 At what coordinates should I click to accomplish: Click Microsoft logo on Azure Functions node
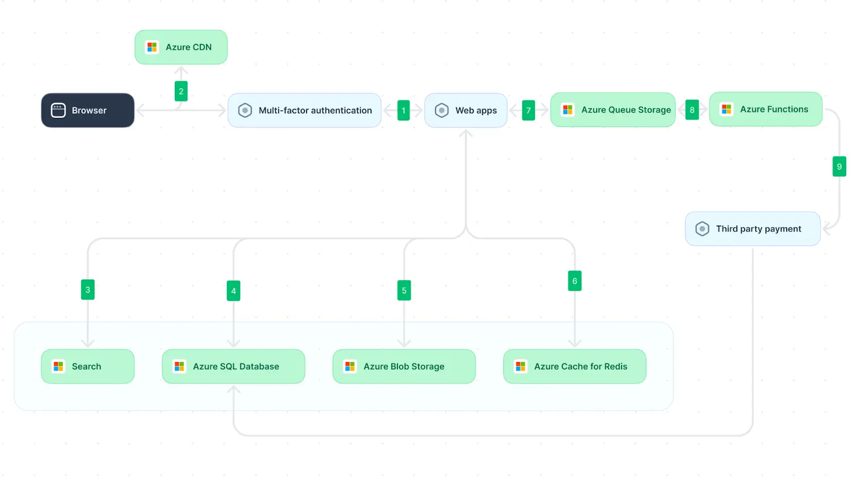[x=726, y=109]
